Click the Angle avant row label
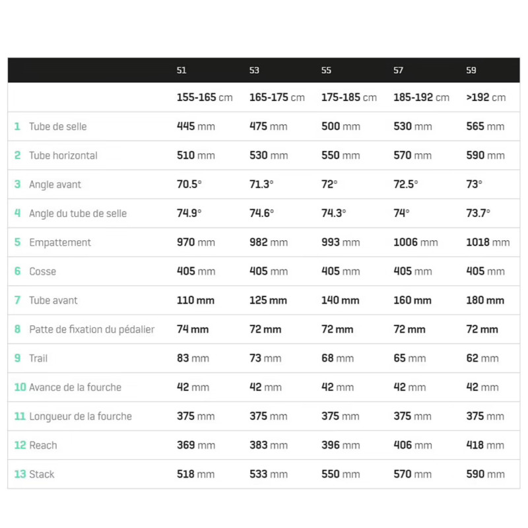The height and width of the screenshot is (528, 528). click(x=55, y=185)
